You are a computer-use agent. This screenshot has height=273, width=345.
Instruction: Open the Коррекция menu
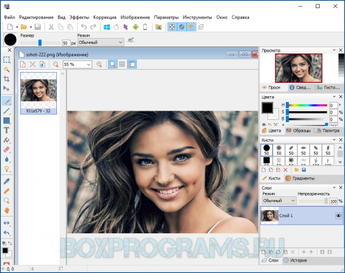[105, 17]
